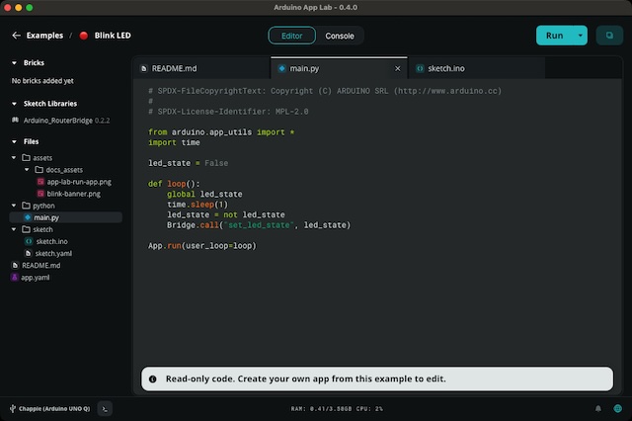This screenshot has height=421, width=632.
Task: Switch to Console view
Action: pos(340,36)
